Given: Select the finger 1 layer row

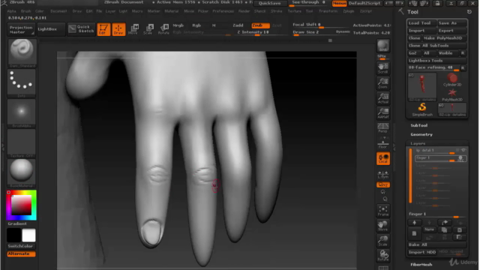Looking at the screenshot, I should [440, 158].
